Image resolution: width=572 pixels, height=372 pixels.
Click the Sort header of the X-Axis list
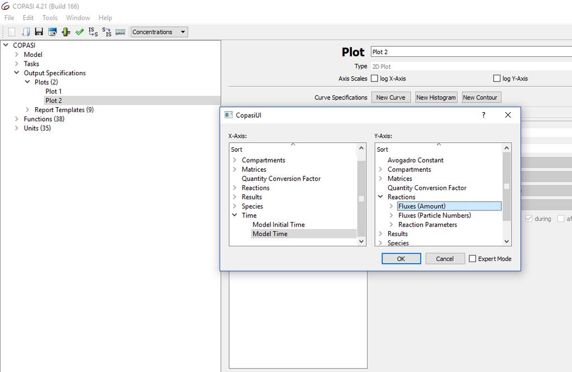point(293,149)
